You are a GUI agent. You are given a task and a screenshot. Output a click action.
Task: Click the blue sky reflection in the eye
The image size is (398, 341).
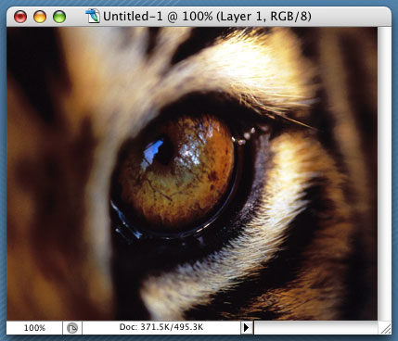152,154
